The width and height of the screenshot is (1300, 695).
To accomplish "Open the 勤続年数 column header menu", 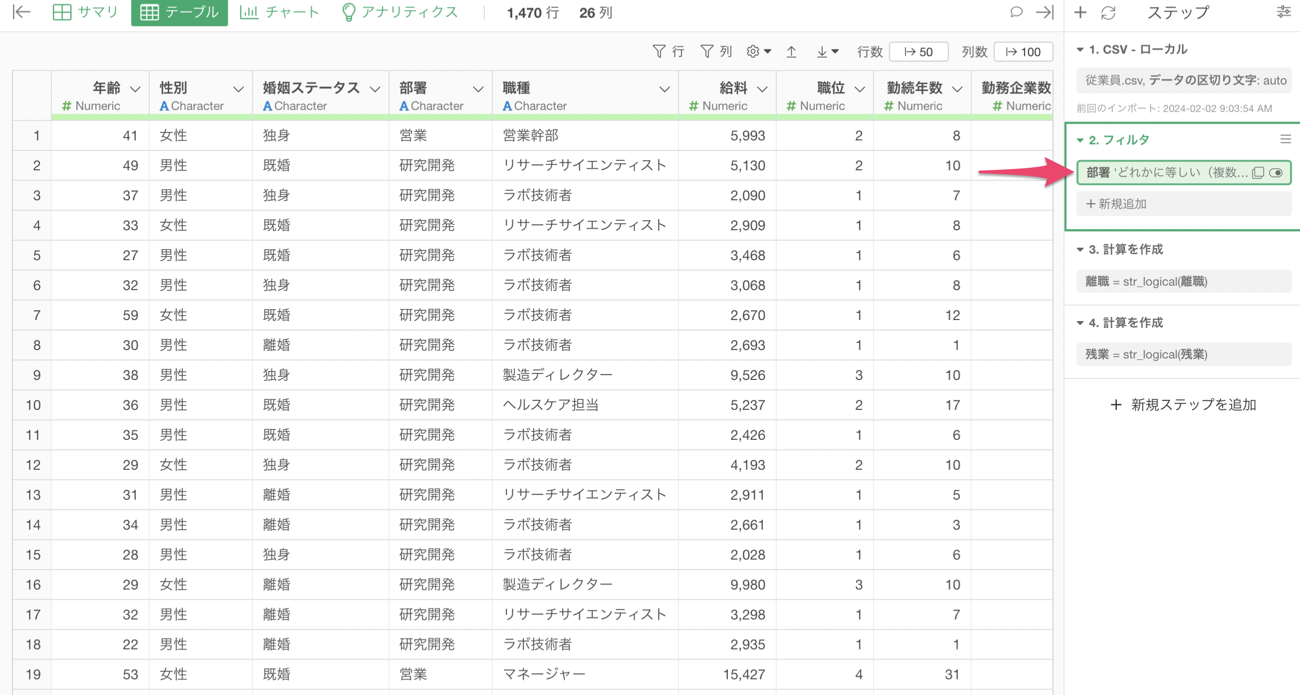I will [958, 89].
